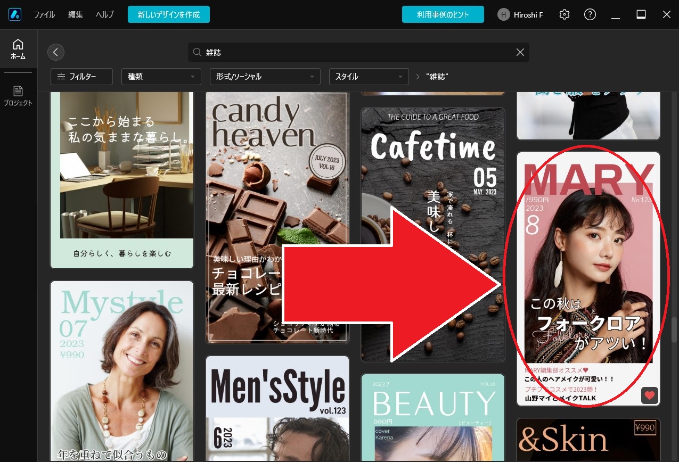Open the ヘルプ menu

[105, 15]
